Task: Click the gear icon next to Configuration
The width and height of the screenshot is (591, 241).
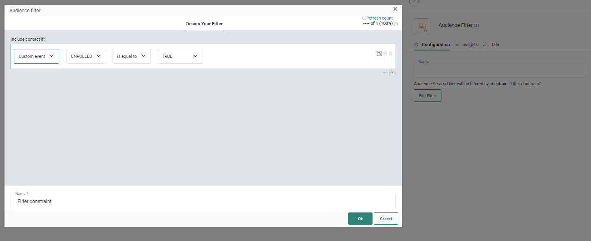Action: coord(416,44)
